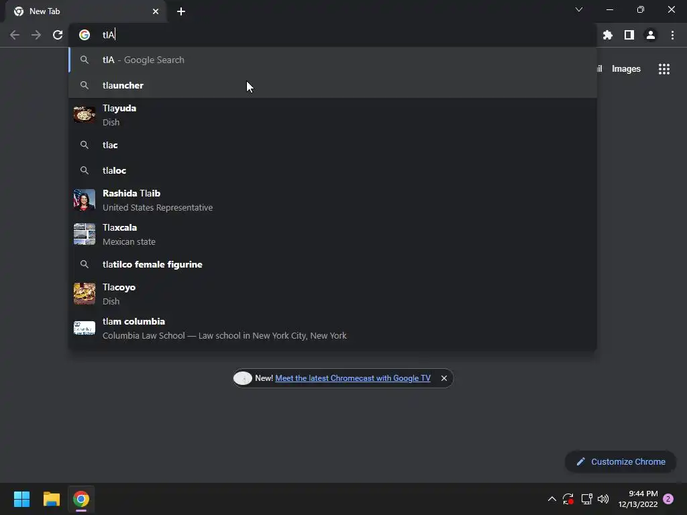Image resolution: width=687 pixels, height=515 pixels.
Task: Open the volume speaker icon
Action: (x=603, y=499)
